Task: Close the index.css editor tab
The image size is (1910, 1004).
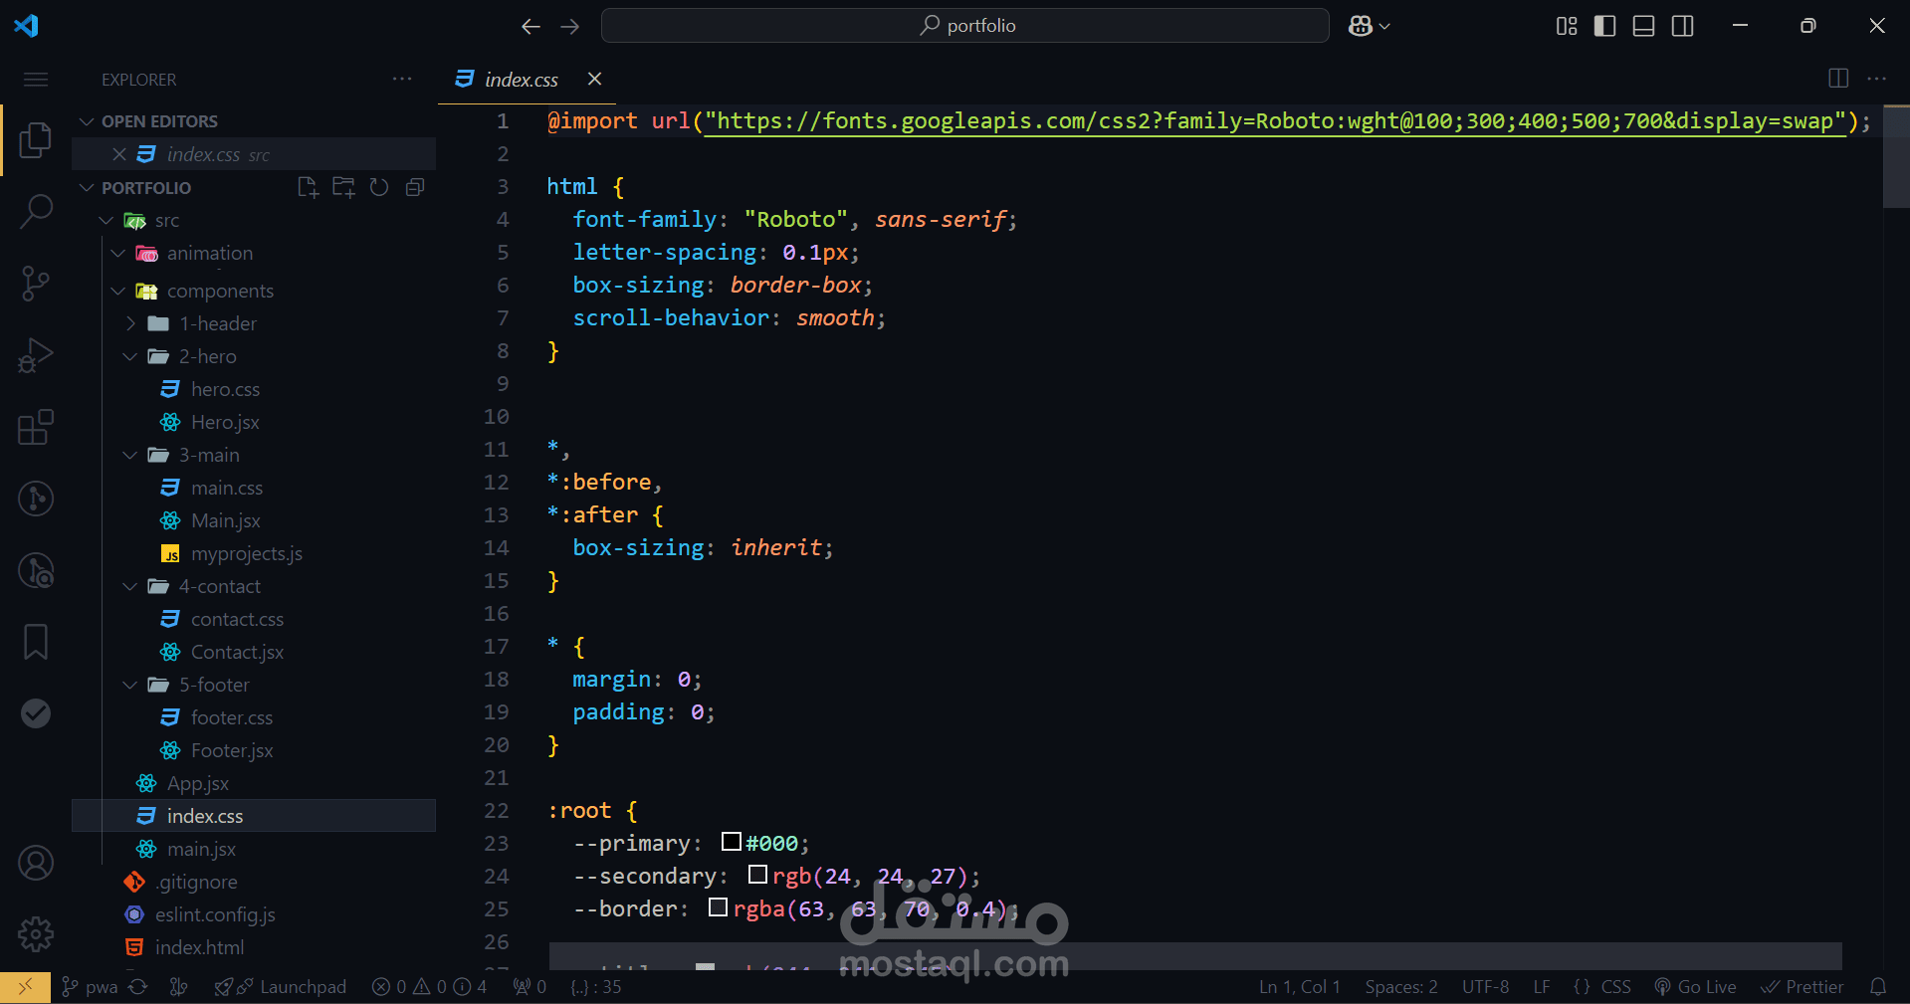Action: coord(594,79)
